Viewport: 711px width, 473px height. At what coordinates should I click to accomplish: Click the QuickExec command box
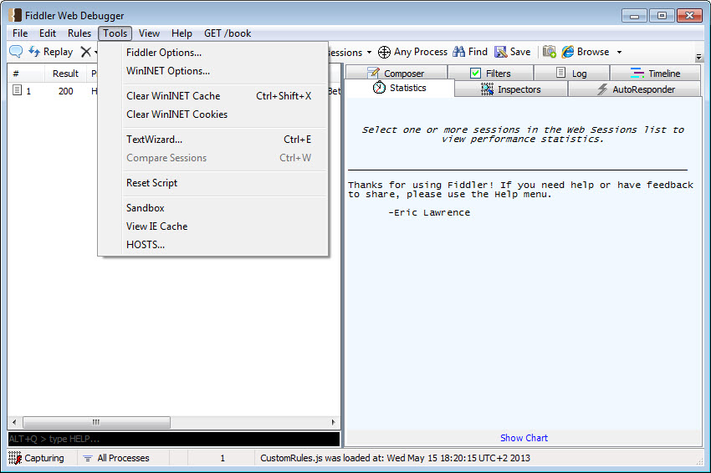[174, 439]
